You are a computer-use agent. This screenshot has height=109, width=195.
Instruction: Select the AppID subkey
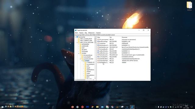(88, 68)
